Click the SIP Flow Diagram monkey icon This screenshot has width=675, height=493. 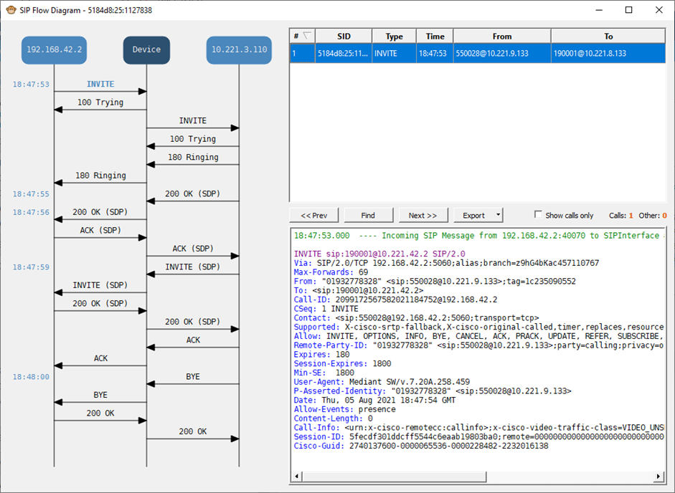click(x=11, y=10)
